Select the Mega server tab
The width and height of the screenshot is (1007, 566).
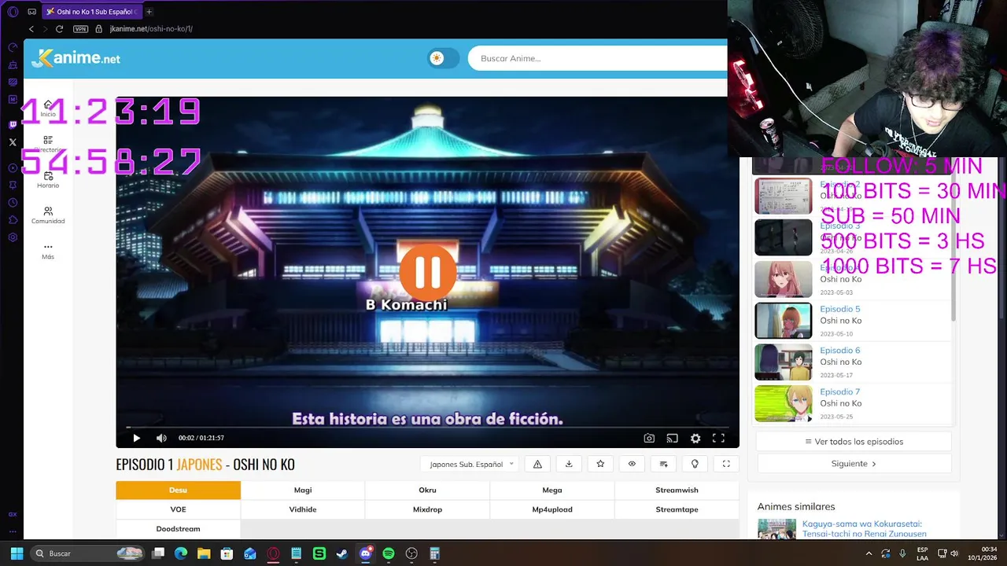pyautogui.click(x=552, y=490)
